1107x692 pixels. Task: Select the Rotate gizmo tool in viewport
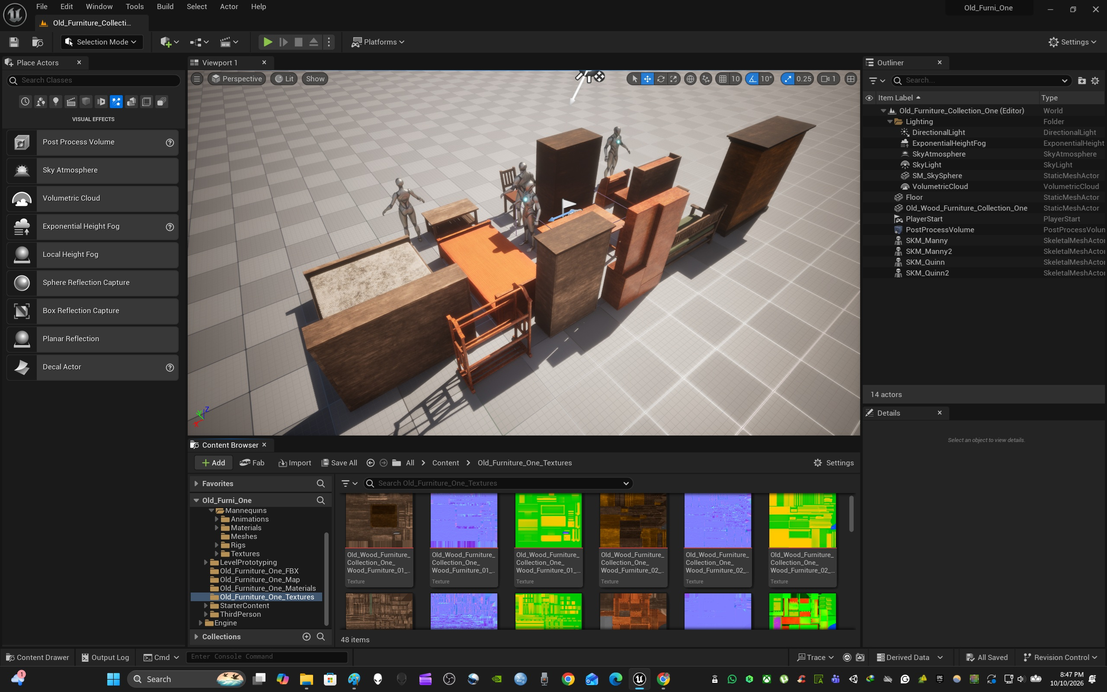tap(661, 79)
